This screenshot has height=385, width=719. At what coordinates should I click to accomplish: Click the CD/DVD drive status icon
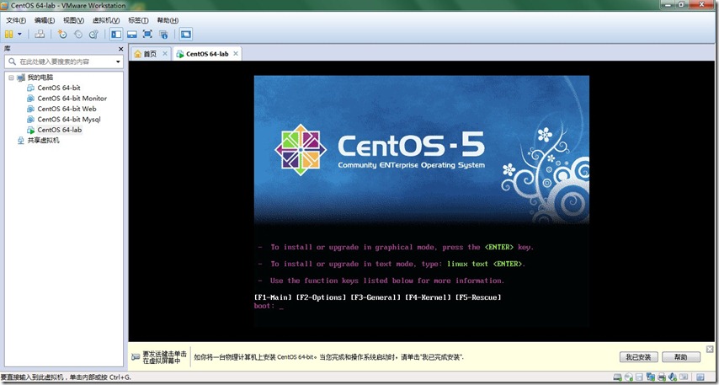629,377
